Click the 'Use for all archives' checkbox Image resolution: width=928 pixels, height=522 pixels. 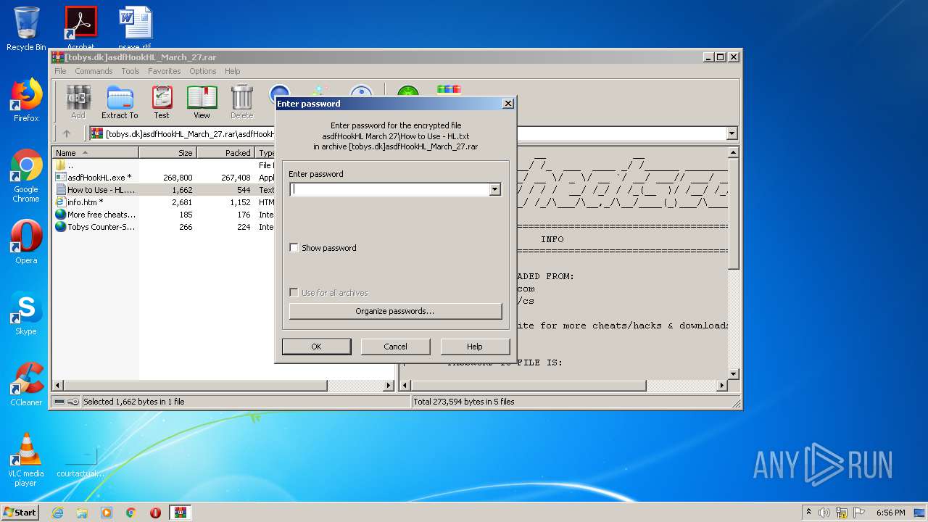click(x=294, y=293)
